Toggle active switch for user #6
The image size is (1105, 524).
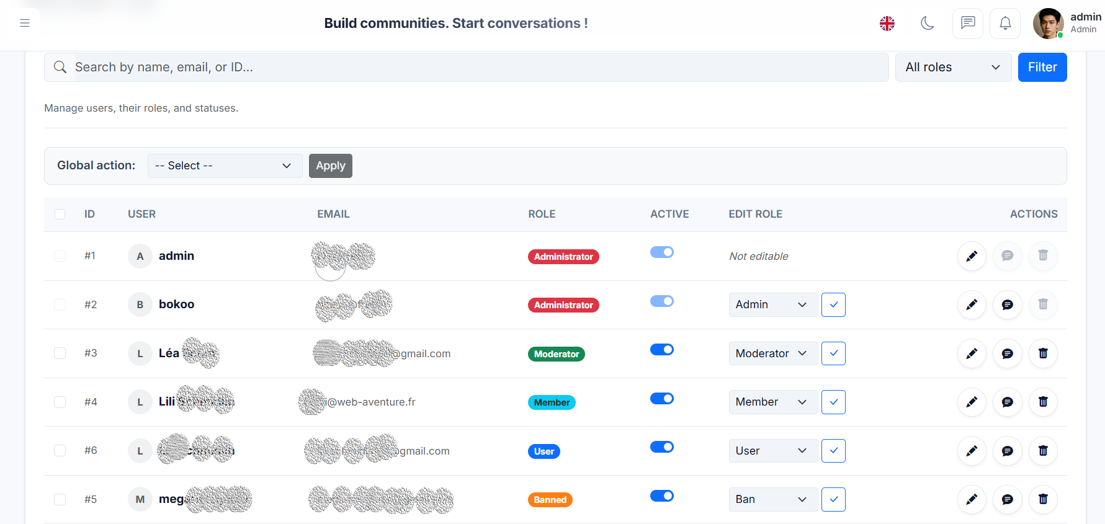(x=662, y=447)
